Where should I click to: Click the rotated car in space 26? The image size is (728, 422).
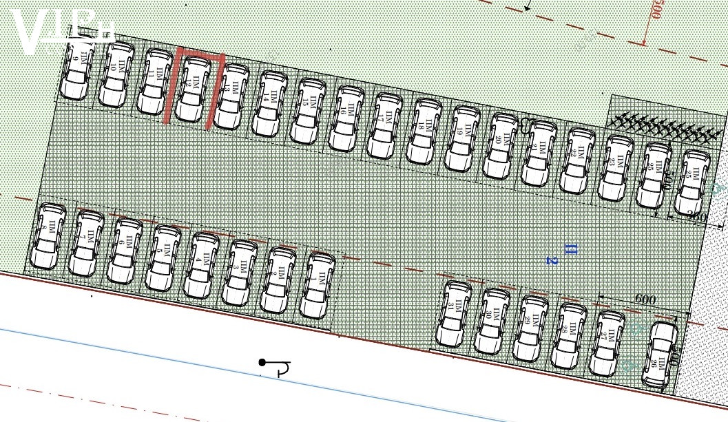tap(661, 355)
